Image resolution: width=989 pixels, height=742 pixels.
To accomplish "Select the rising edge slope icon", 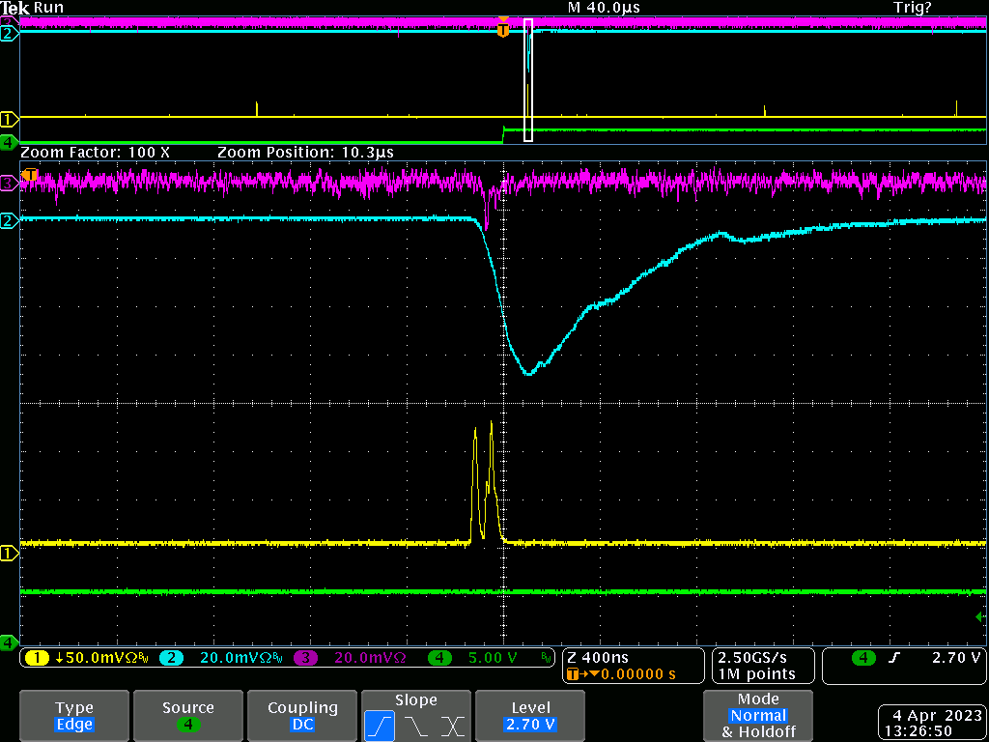I will coord(380,724).
